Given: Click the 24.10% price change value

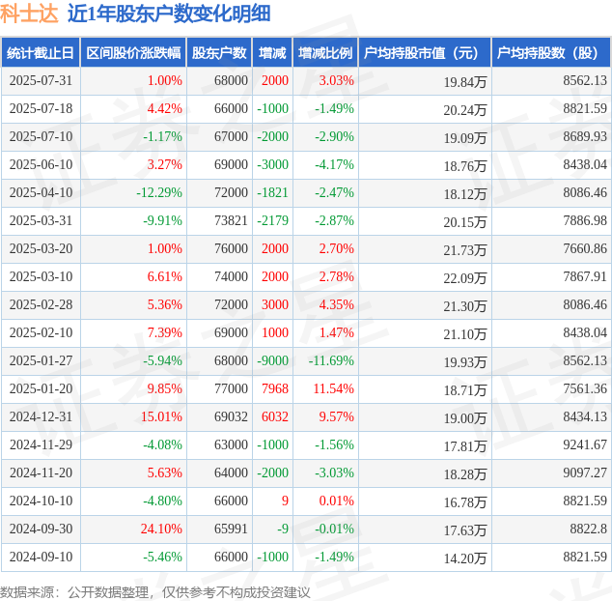Looking at the screenshot, I should 161,529.
